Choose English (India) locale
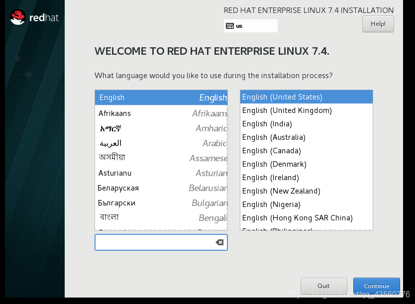The width and height of the screenshot is (415, 304). point(306,124)
